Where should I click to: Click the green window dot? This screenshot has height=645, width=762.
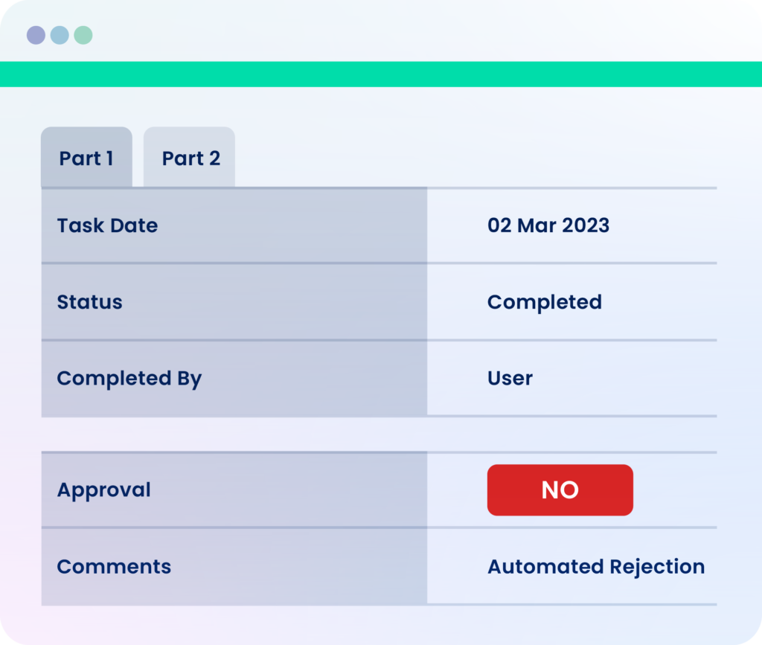83,35
